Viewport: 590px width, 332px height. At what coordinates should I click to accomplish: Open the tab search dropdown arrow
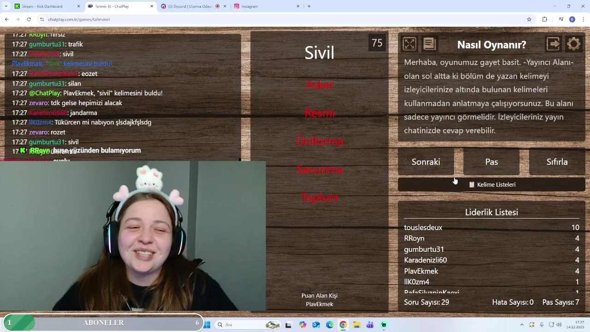coord(6,6)
